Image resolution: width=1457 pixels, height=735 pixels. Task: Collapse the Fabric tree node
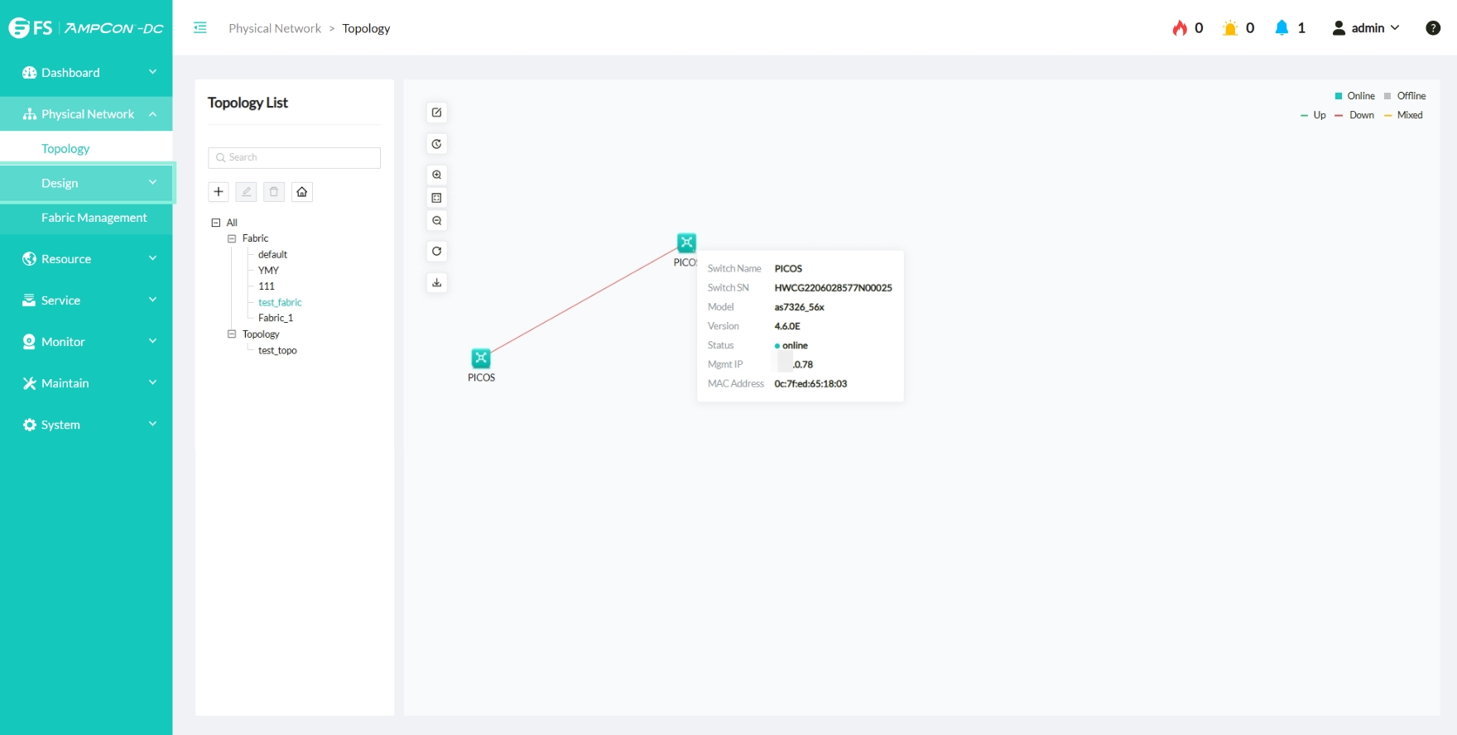tap(232, 238)
